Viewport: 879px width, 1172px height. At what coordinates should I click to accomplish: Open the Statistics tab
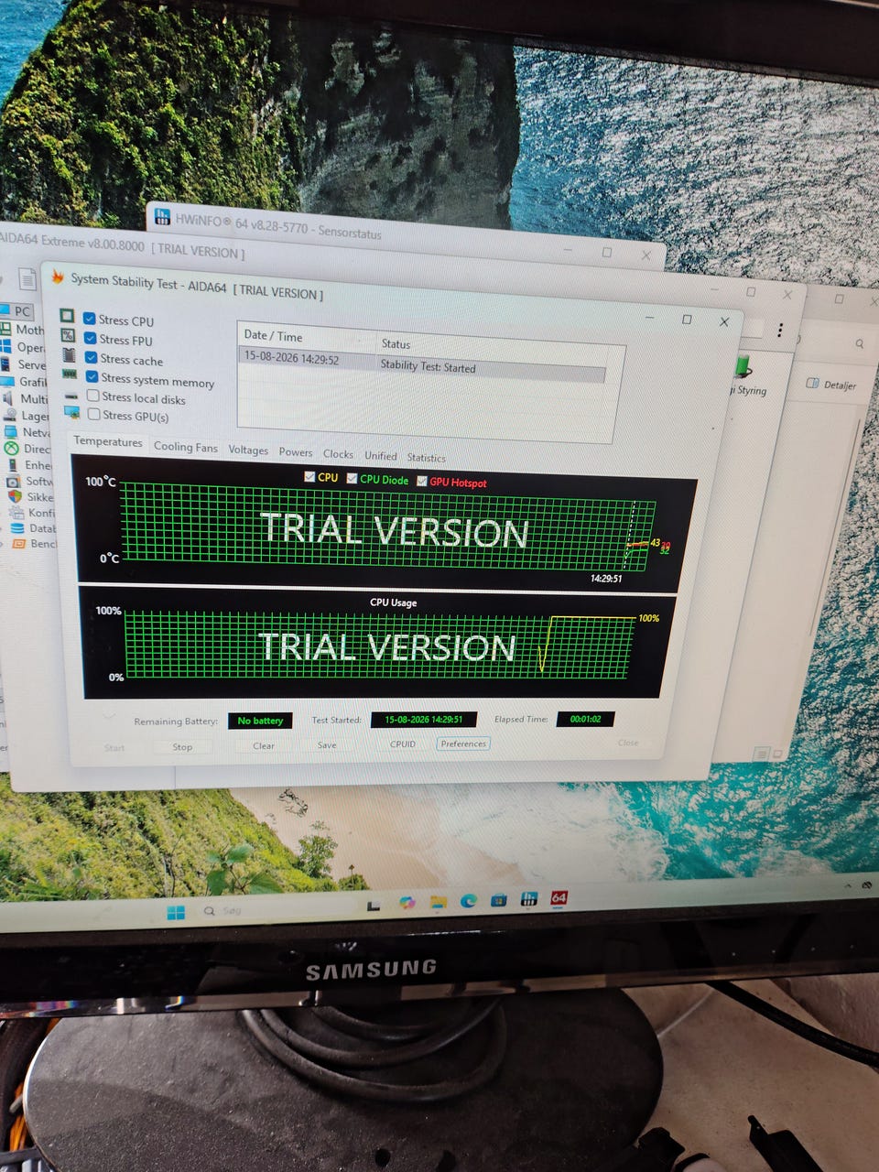427,458
